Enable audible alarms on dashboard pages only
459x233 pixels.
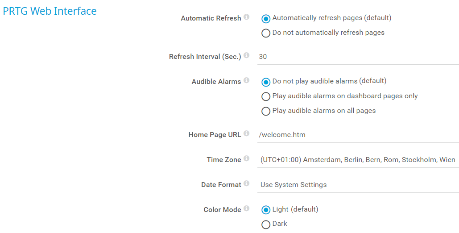coord(266,96)
